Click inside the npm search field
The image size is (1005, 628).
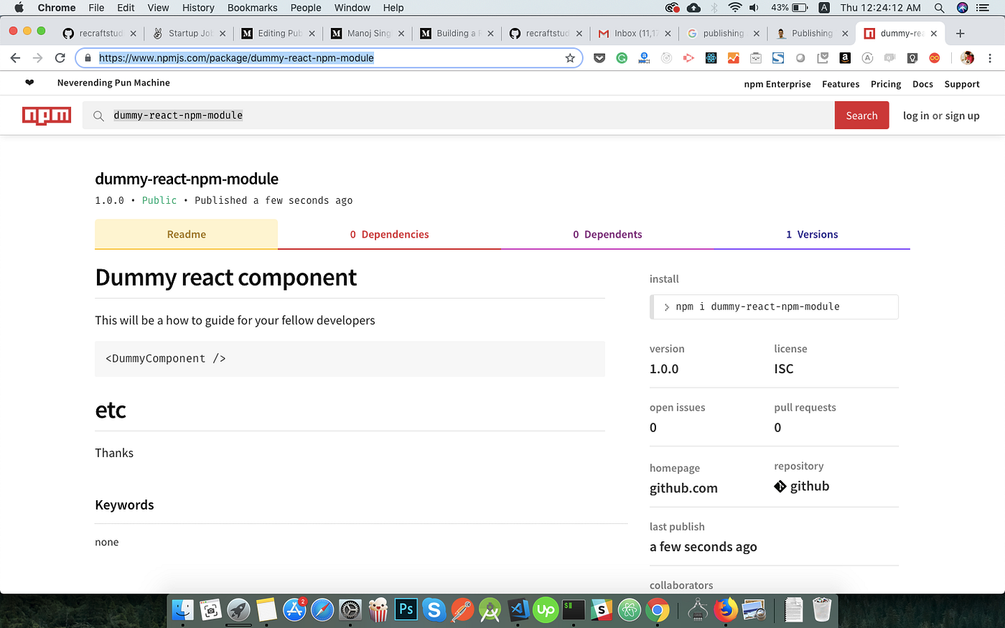pos(287,115)
